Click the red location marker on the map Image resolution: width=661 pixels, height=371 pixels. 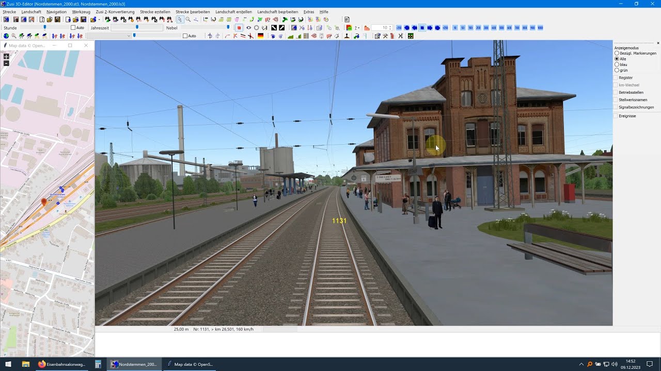pyautogui.click(x=44, y=203)
